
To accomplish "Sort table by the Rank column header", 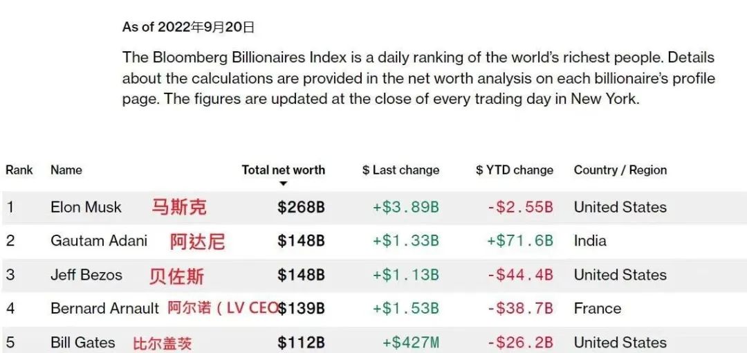I will pyautogui.click(x=19, y=170).
